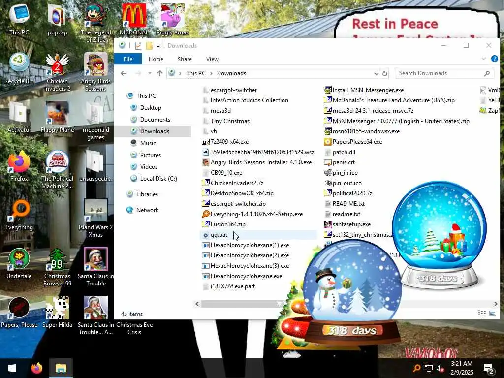This screenshot has height=378, width=504.
Task: Open the notification center icon
Action: (x=488, y=369)
